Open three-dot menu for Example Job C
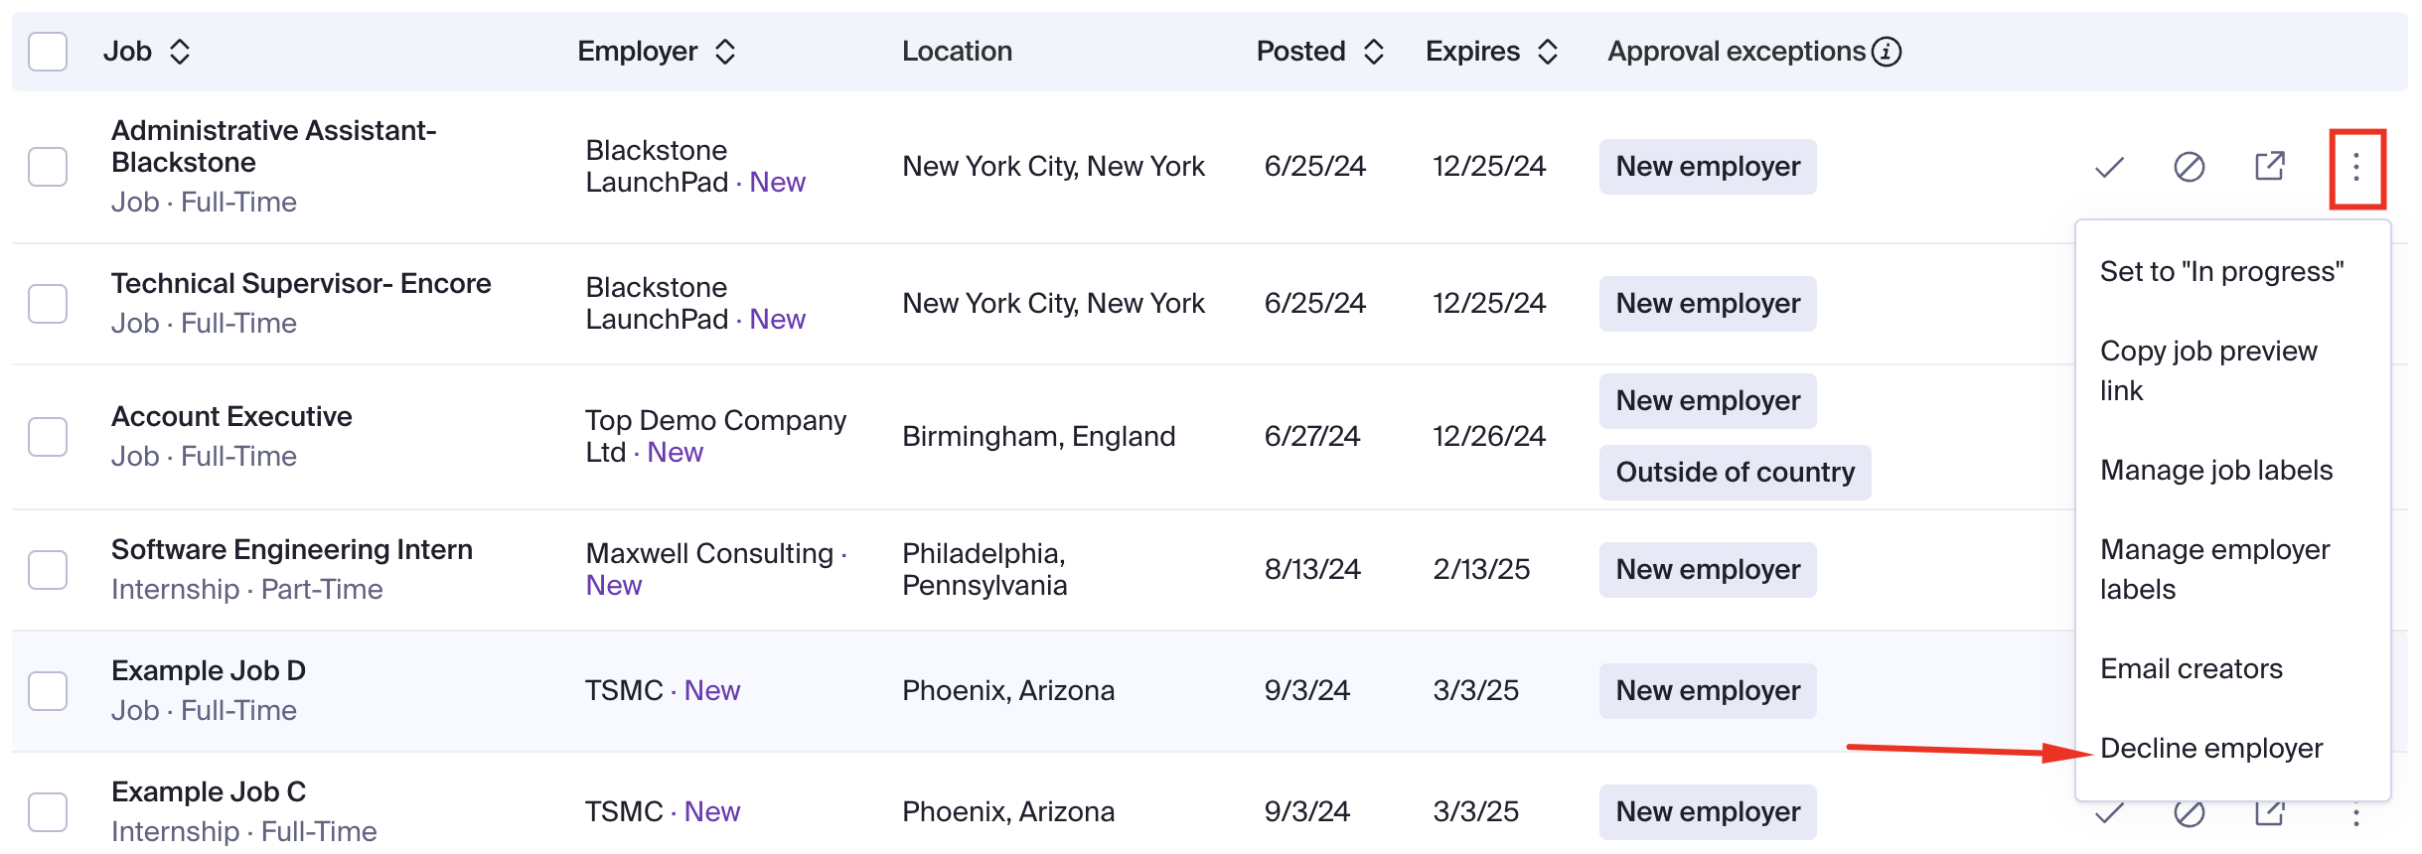 coord(2356,814)
